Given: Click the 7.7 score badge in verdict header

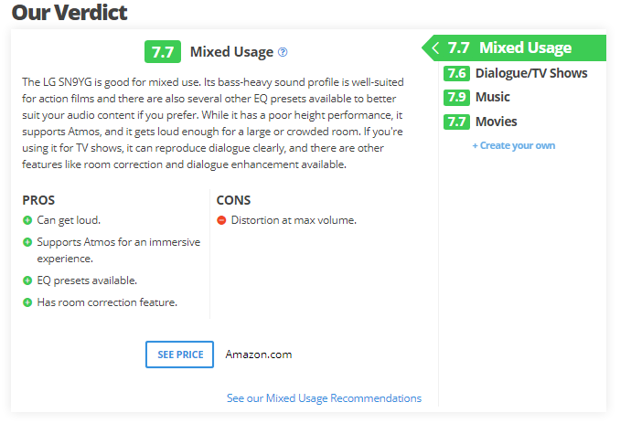Looking at the screenshot, I should tap(163, 52).
